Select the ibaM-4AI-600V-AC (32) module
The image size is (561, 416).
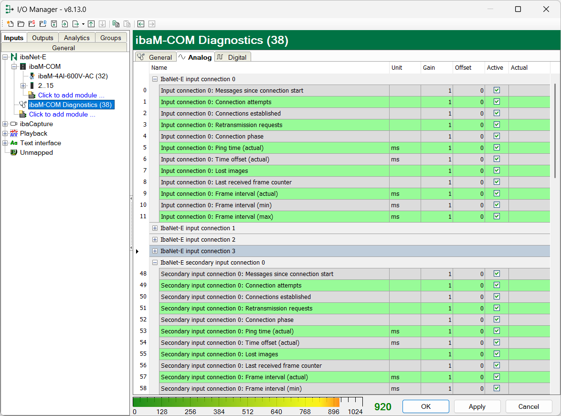click(73, 76)
